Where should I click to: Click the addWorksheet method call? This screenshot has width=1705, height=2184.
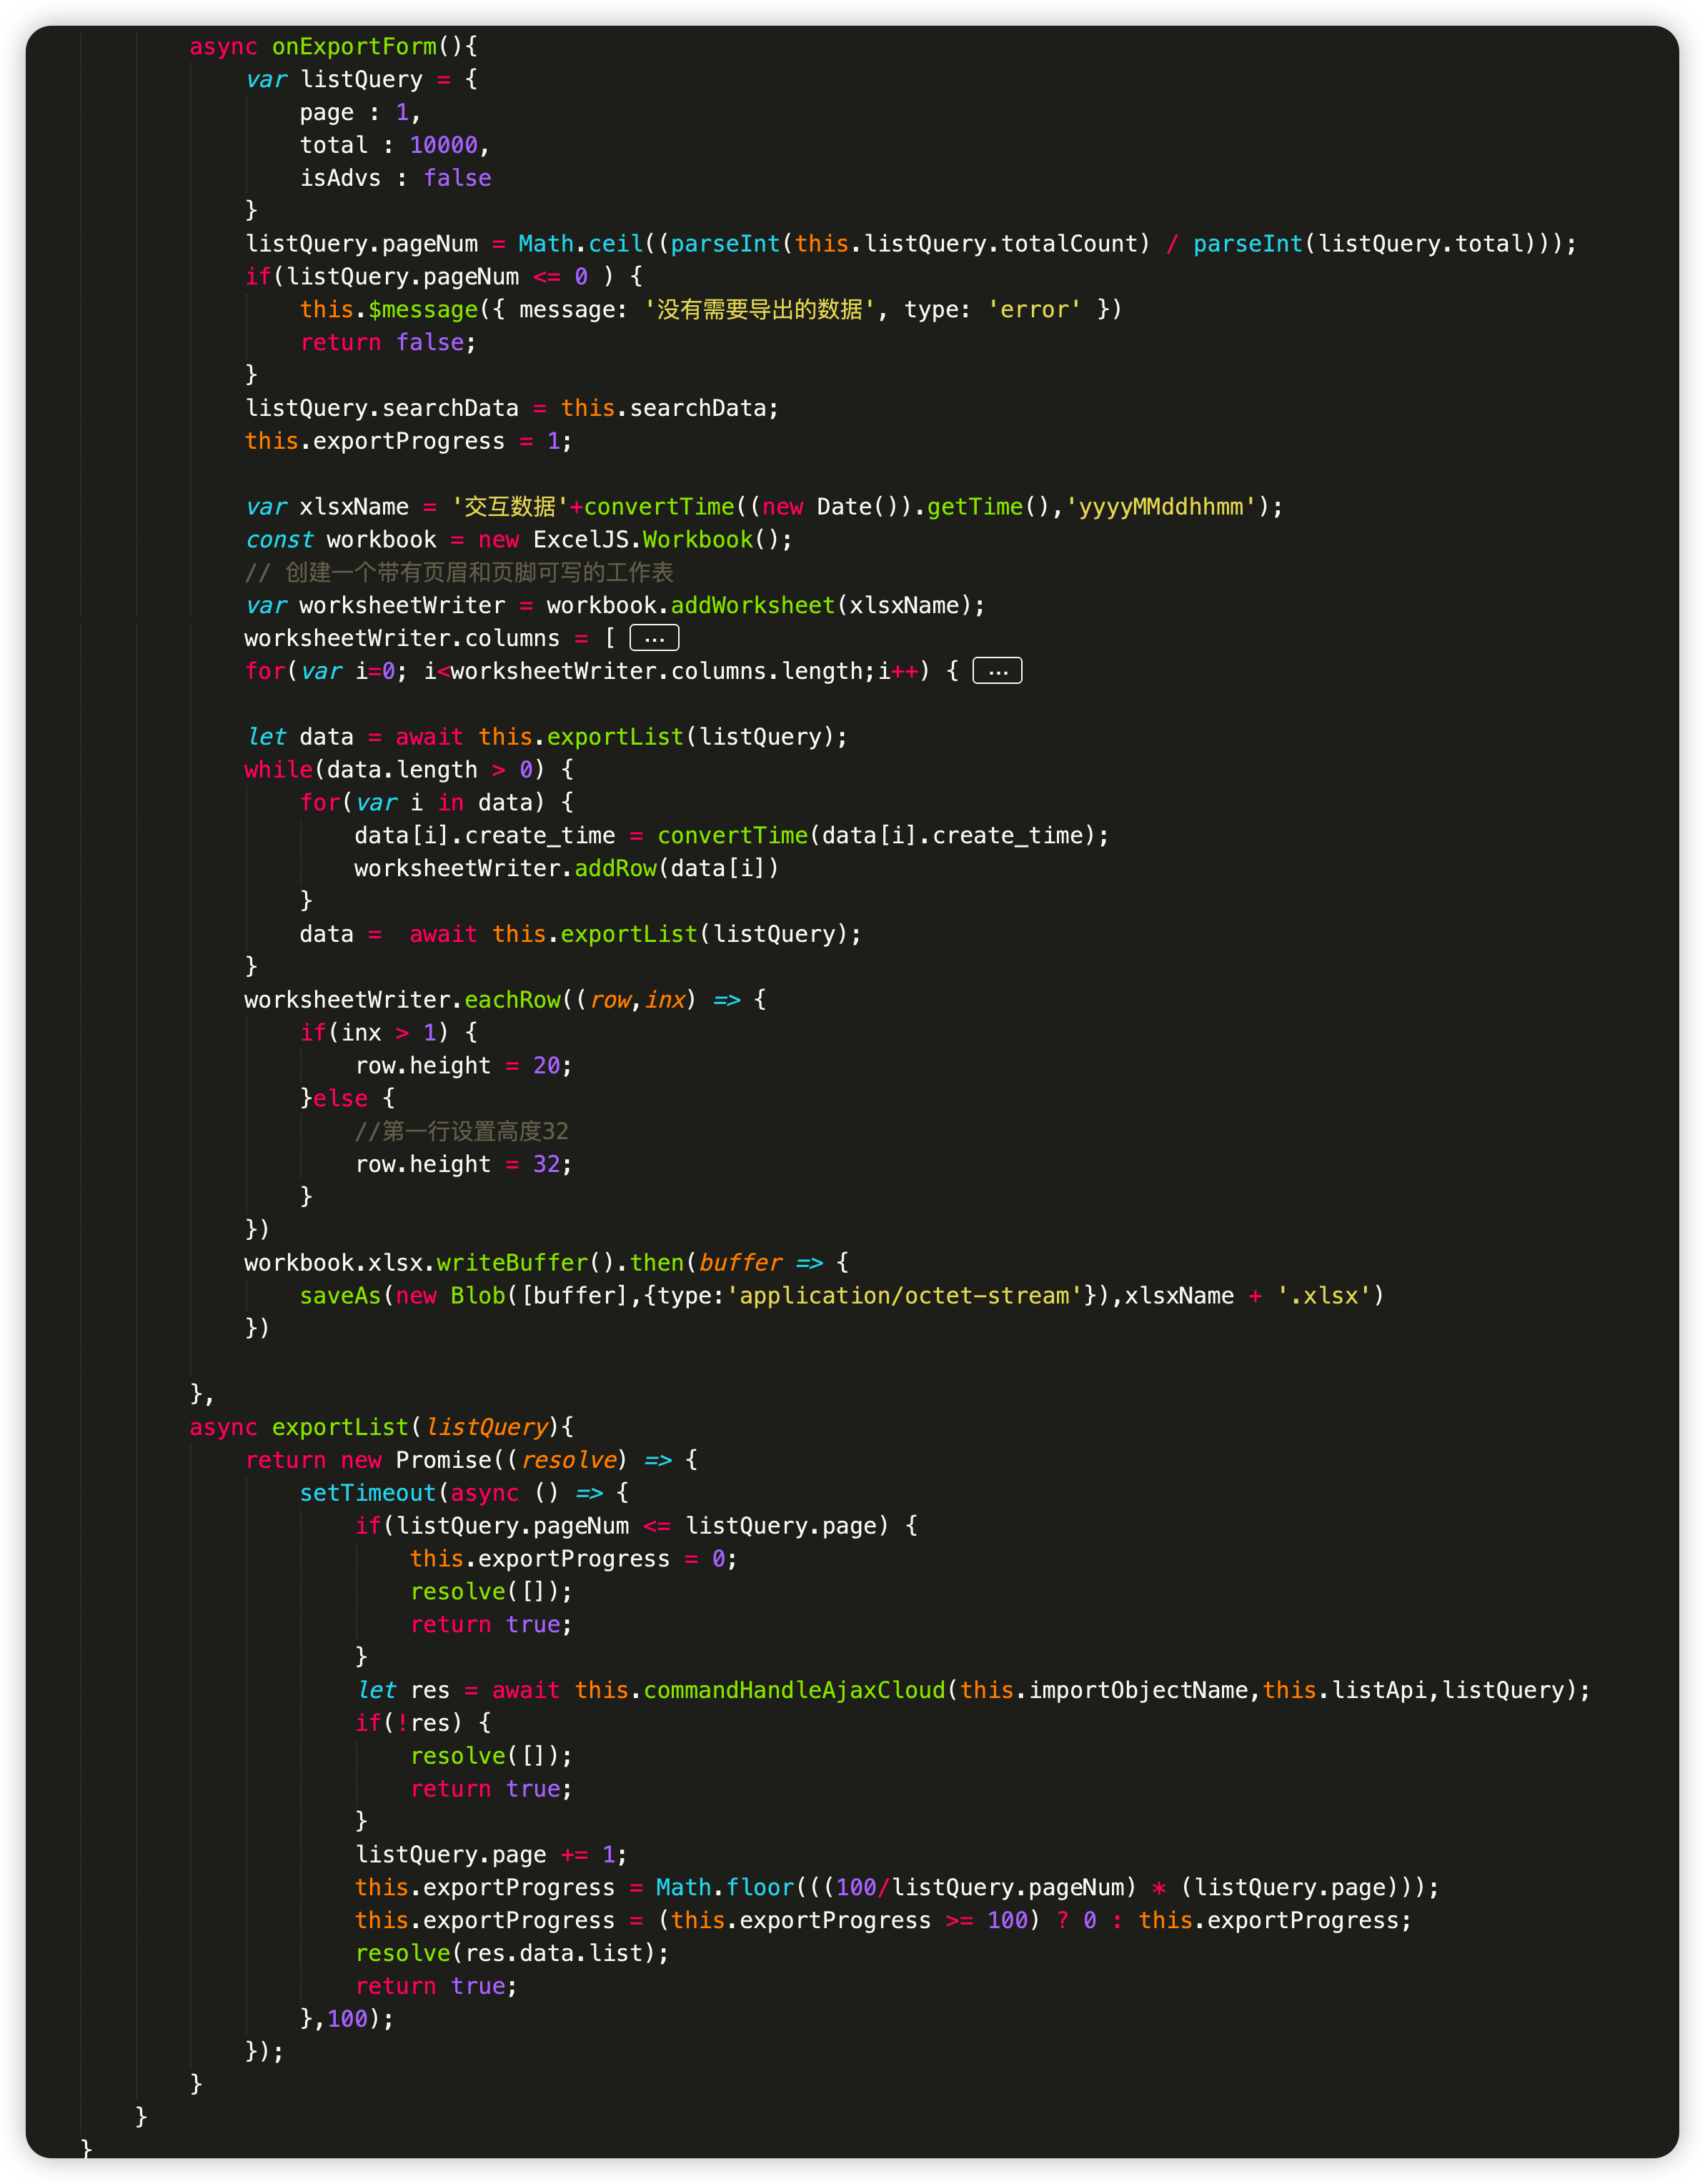752,606
